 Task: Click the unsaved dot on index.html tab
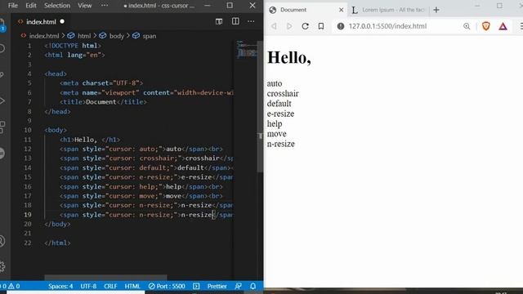click(62, 22)
